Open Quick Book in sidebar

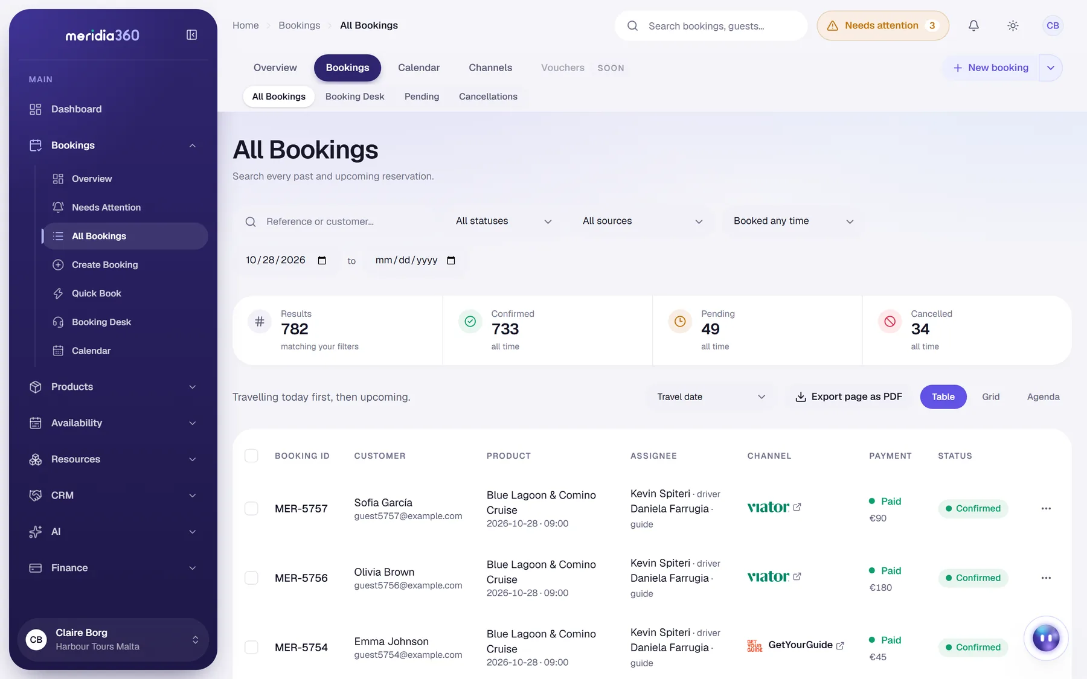(125, 293)
